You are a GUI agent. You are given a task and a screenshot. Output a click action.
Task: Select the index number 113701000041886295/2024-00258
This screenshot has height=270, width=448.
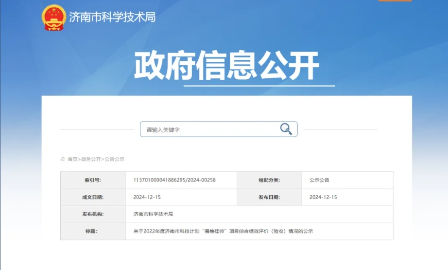click(x=174, y=180)
